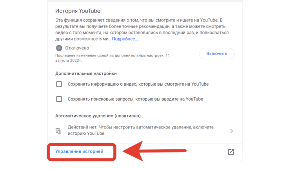Open the Управление историей link
The height and width of the screenshot is (169, 294).
[x=79, y=151]
